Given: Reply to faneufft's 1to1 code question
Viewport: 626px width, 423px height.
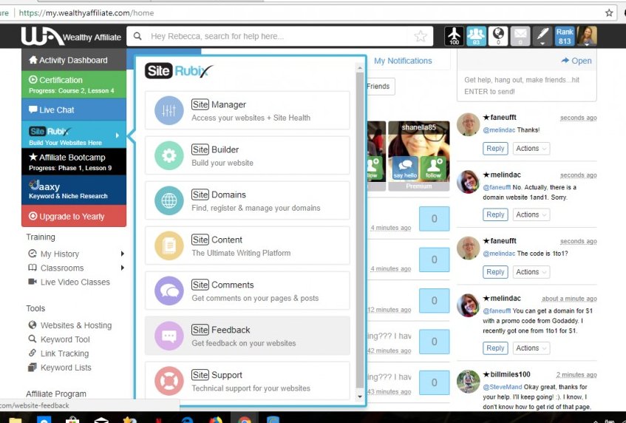Looking at the screenshot, I should (495, 271).
